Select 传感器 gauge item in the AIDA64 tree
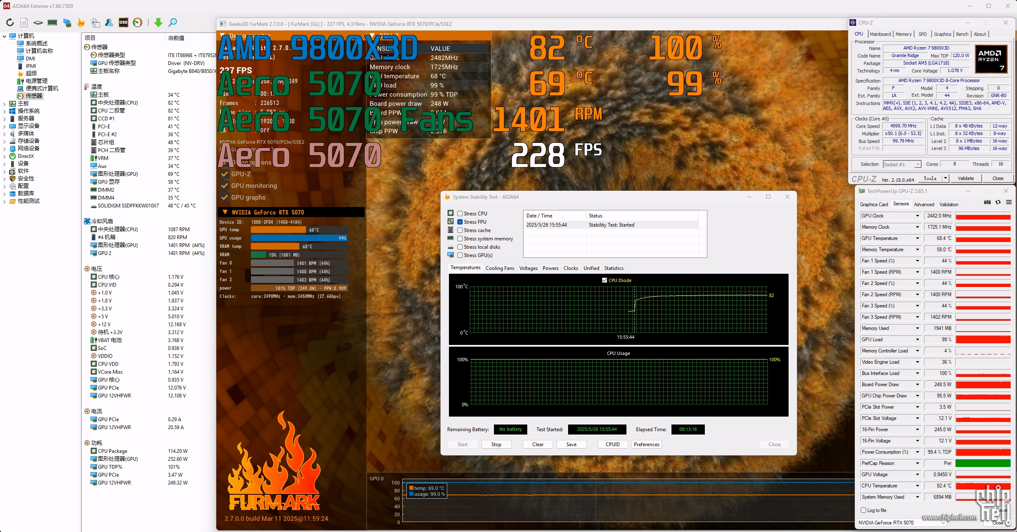The image size is (1017, 532). click(x=30, y=96)
